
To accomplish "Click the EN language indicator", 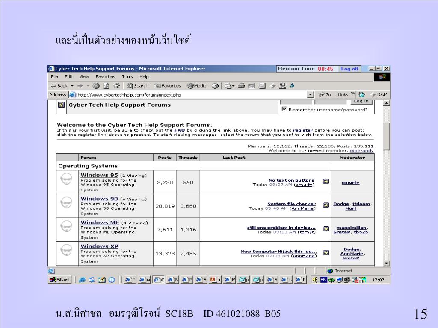I will 323,280.
